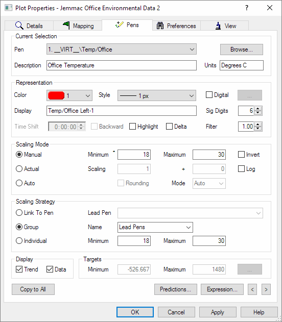Open the Lead Pens group name dropdown

point(155,227)
